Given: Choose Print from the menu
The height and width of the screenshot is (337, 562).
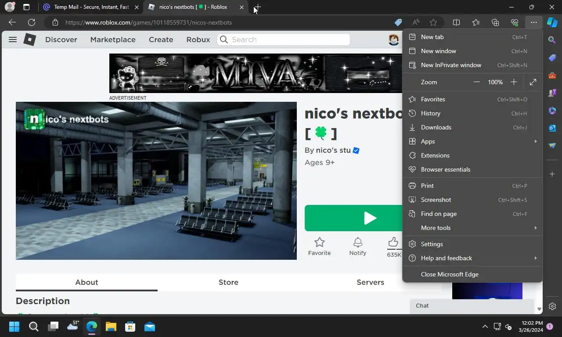Looking at the screenshot, I should click(472, 186).
